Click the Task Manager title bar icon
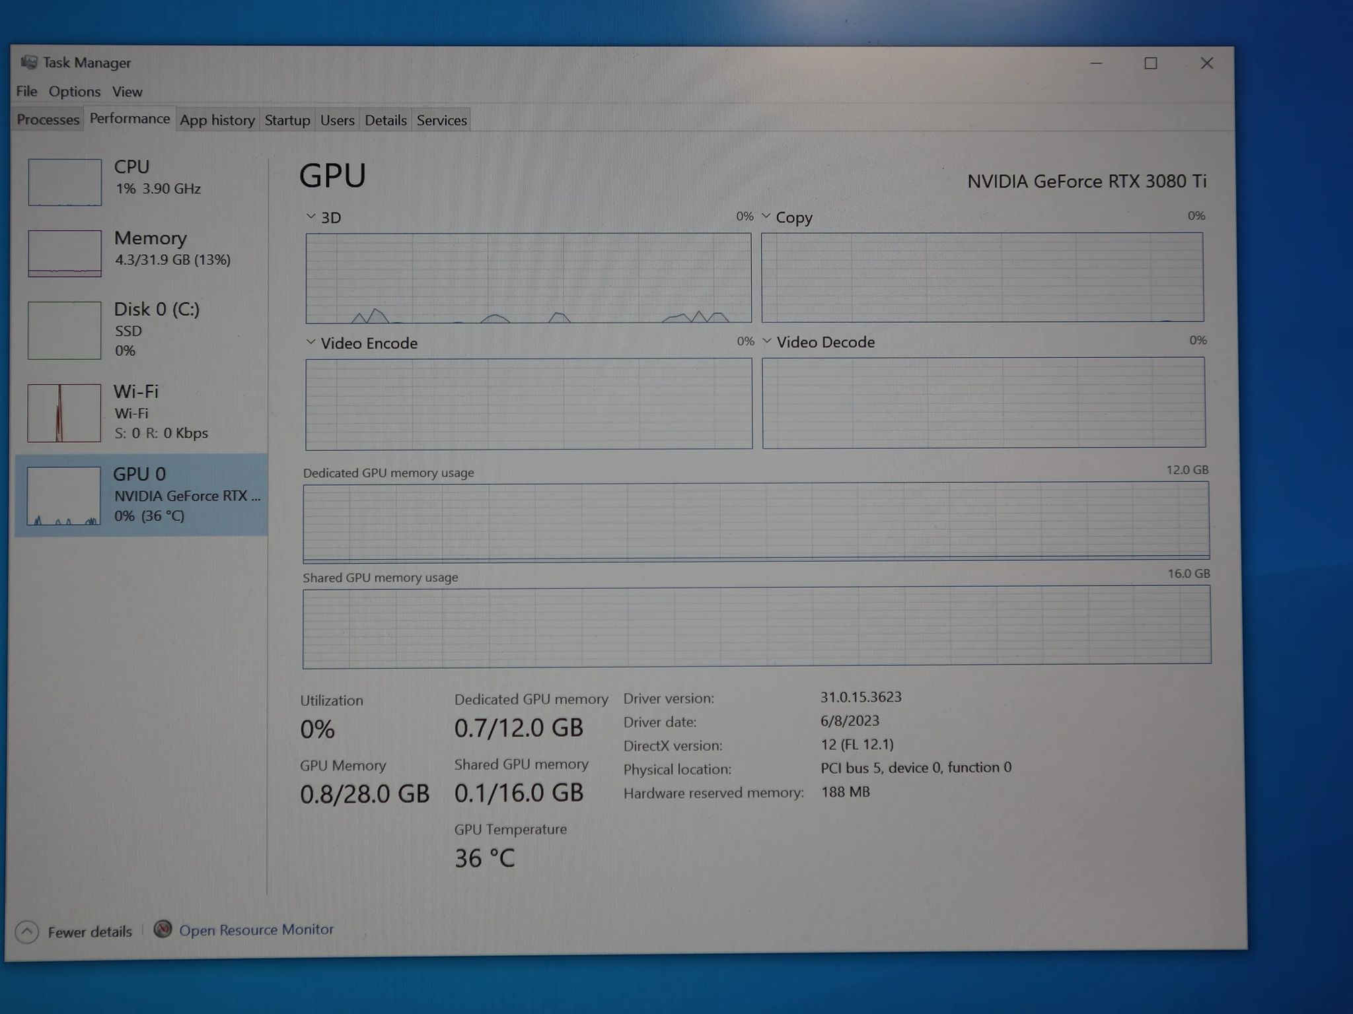The image size is (1353, 1014). point(28,62)
